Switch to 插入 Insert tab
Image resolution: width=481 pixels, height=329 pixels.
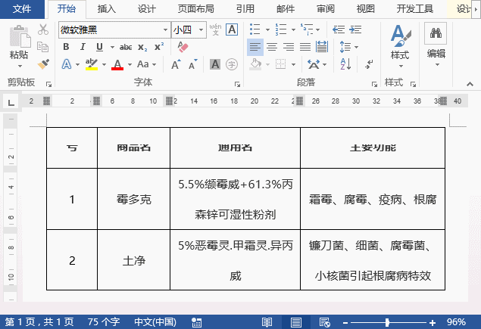click(107, 9)
